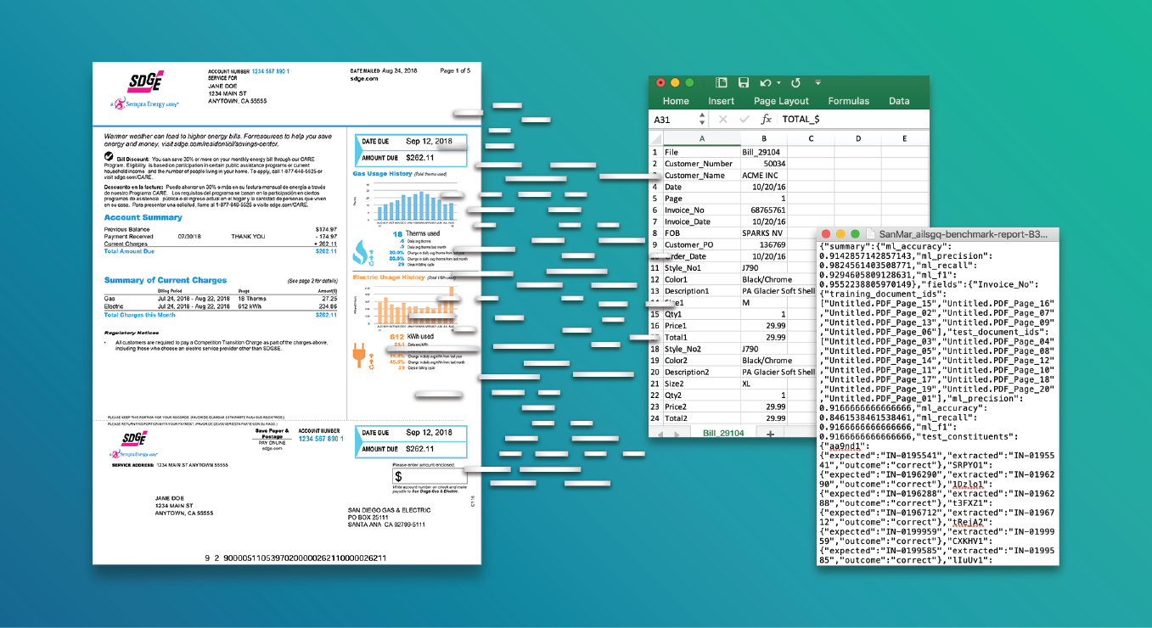
Task: Click the Name Box showing A31
Action: 671,120
